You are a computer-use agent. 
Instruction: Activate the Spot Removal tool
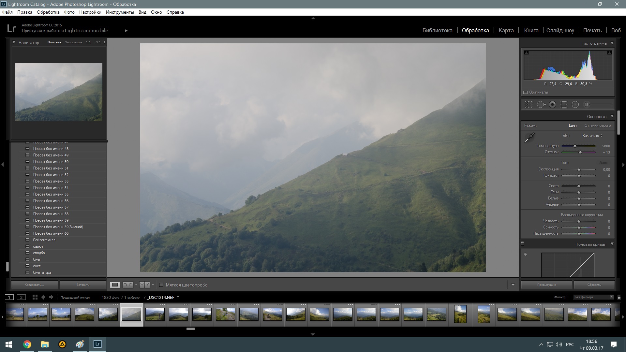pyautogui.click(x=541, y=105)
